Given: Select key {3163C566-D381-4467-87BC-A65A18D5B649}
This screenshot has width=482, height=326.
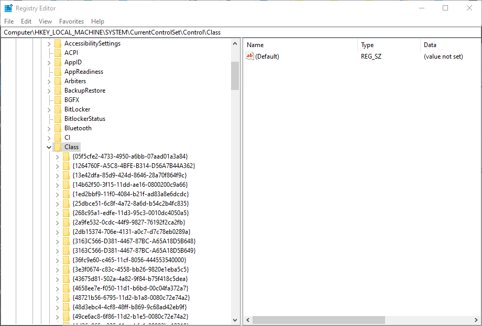Looking at the screenshot, I should tap(134, 251).
